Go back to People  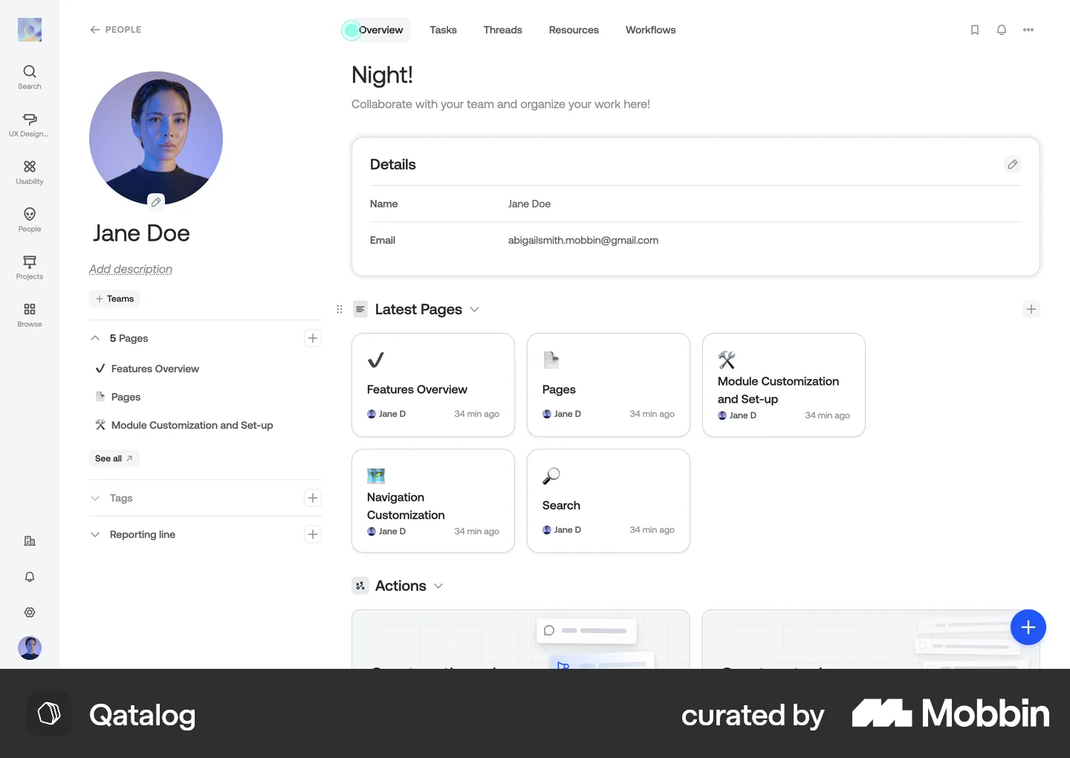click(x=115, y=30)
